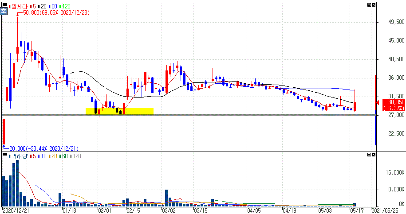Click the 03/02 date label
Viewport: 406px width, 214px height.
coord(169,210)
